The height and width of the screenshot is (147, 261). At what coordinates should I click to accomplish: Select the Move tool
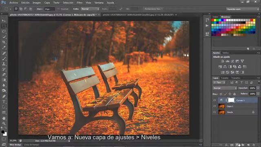[4, 21]
